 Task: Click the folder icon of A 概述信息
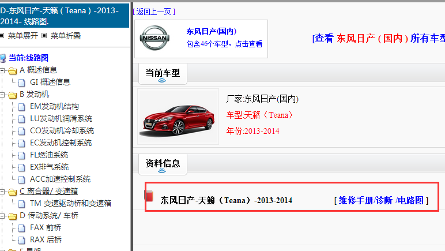13,70
